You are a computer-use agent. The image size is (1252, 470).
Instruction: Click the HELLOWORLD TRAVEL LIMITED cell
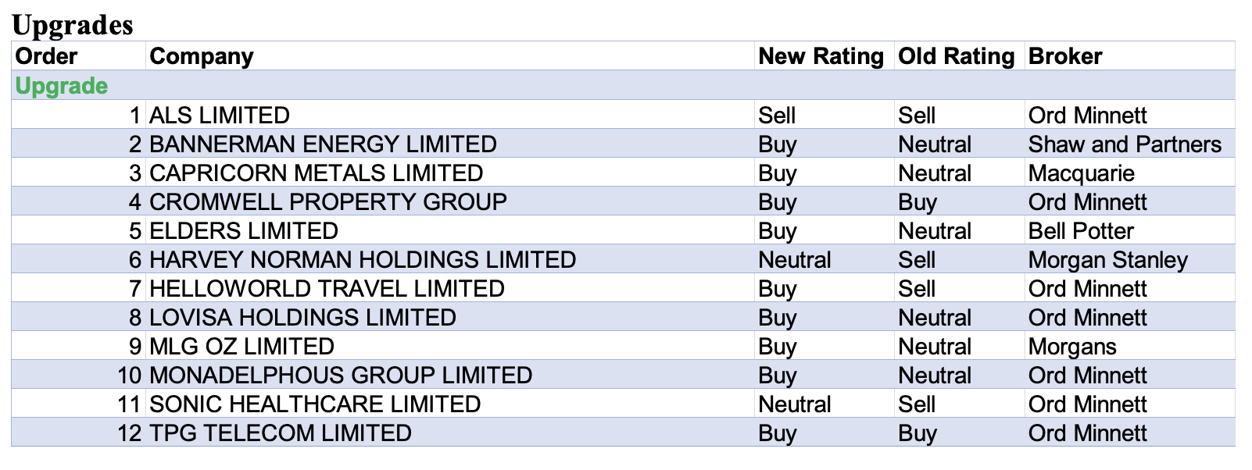pyautogui.click(x=327, y=289)
